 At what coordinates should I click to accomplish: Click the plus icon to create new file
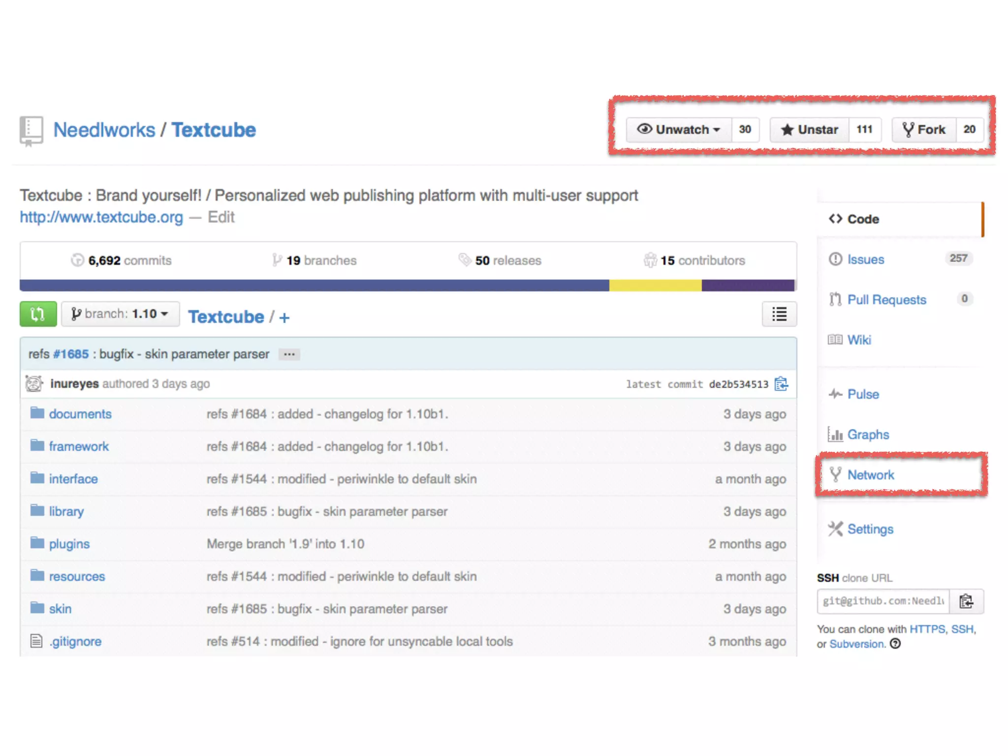tap(284, 317)
